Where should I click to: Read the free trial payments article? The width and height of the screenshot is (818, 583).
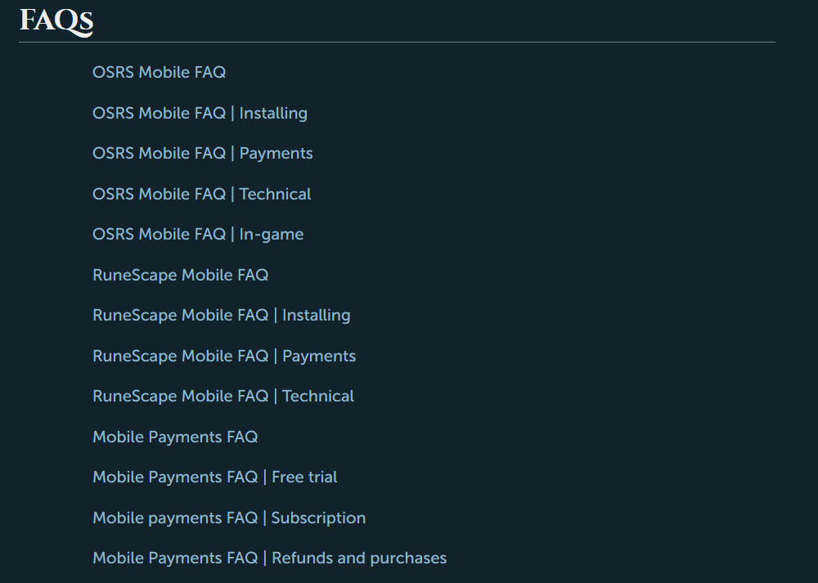[x=214, y=478]
